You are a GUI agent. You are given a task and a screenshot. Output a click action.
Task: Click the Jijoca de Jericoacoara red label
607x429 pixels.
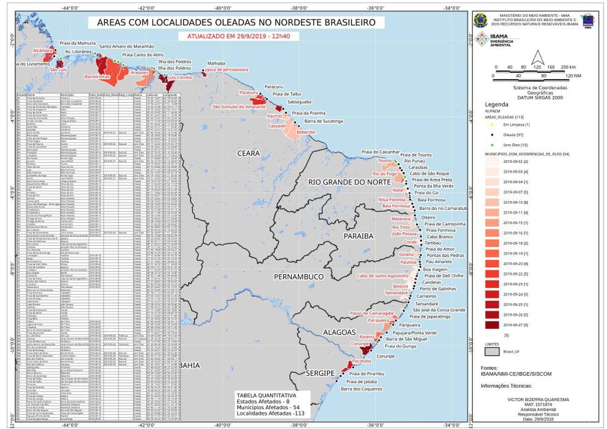pos(227,70)
